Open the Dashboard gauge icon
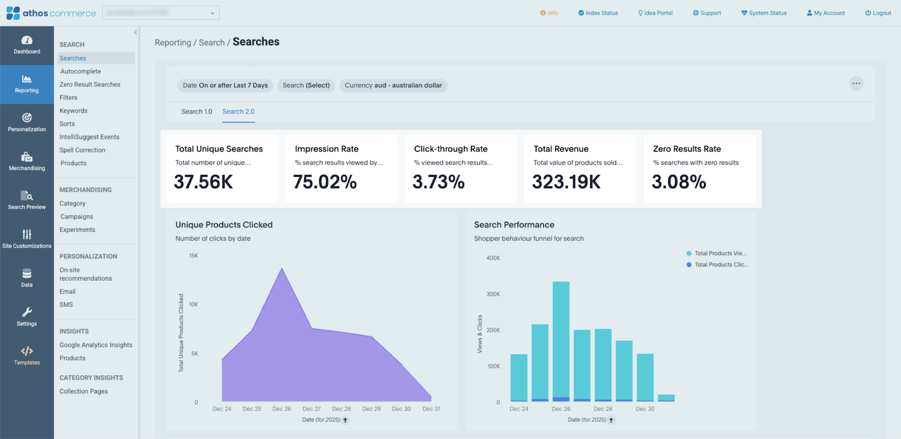901x439 pixels. point(26,41)
